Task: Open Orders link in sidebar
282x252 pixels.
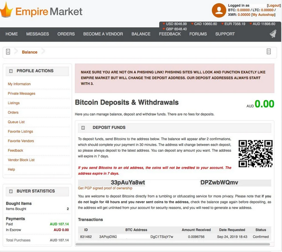Action: 13,113
